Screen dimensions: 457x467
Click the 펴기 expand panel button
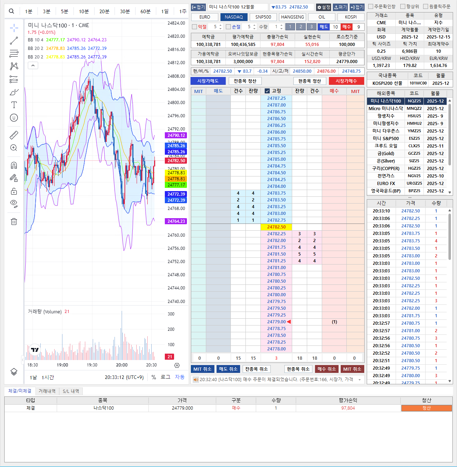click(340, 7)
